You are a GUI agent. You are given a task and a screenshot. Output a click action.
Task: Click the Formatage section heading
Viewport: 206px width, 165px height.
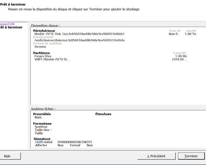coord(42,124)
